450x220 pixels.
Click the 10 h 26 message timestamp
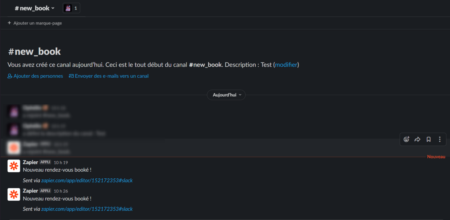pyautogui.click(x=61, y=191)
